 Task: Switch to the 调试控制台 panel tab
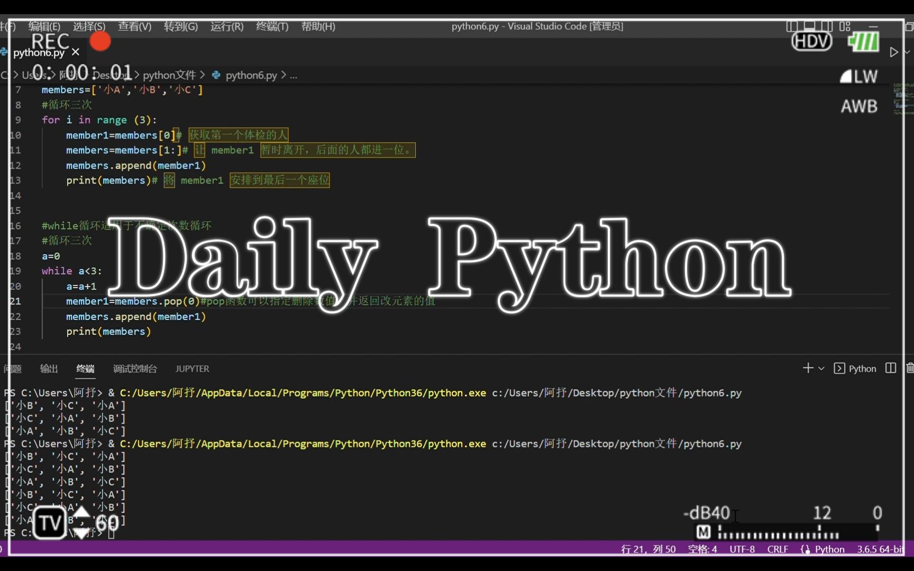(135, 369)
